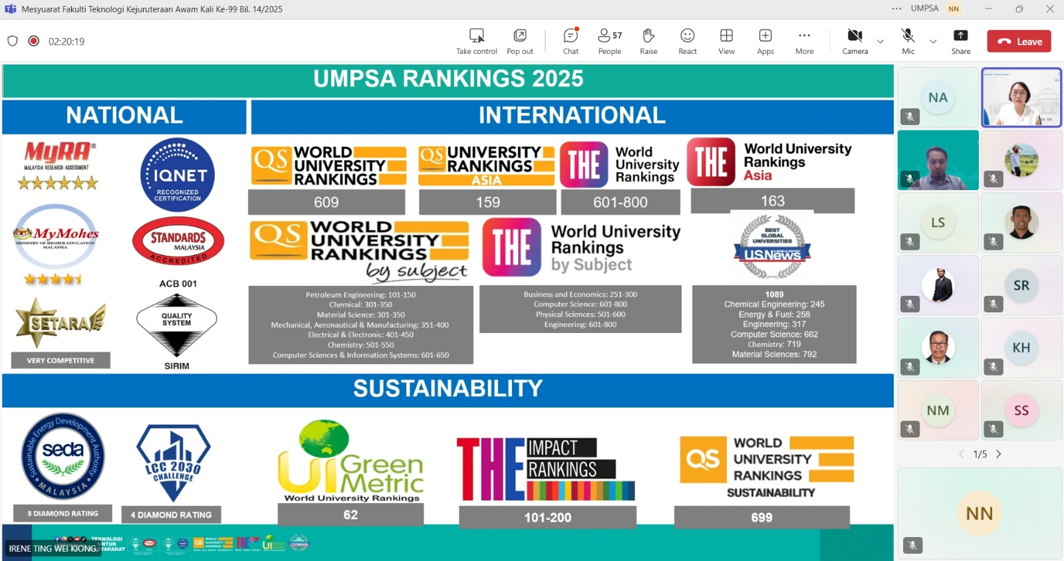Click presenter name IRENE TING WEI KIONG

(53, 548)
